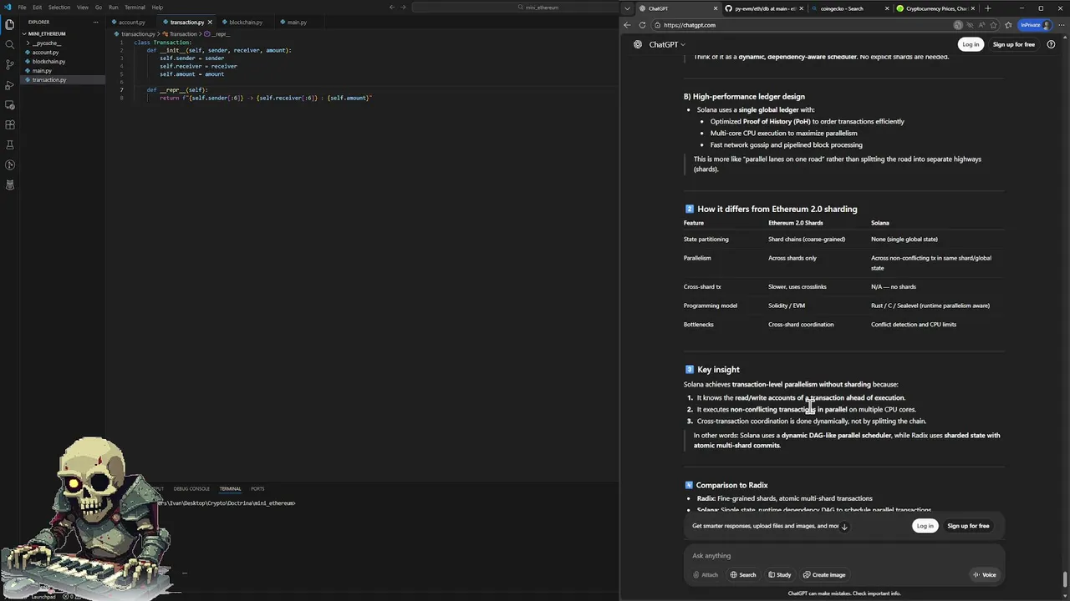Open Run and Debug view
The width and height of the screenshot is (1070, 601).
[10, 84]
